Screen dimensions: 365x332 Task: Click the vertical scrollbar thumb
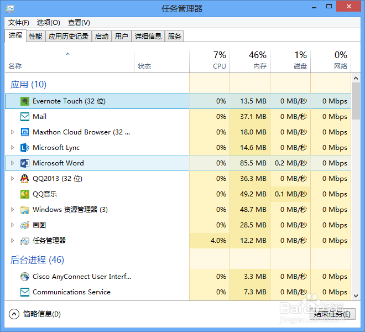pos(356,101)
